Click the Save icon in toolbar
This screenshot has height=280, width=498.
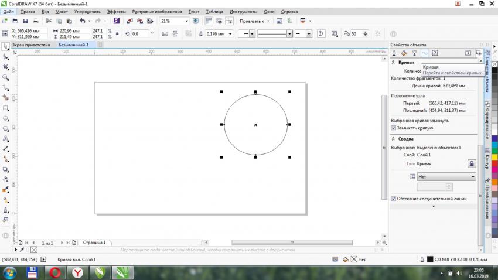(25, 21)
